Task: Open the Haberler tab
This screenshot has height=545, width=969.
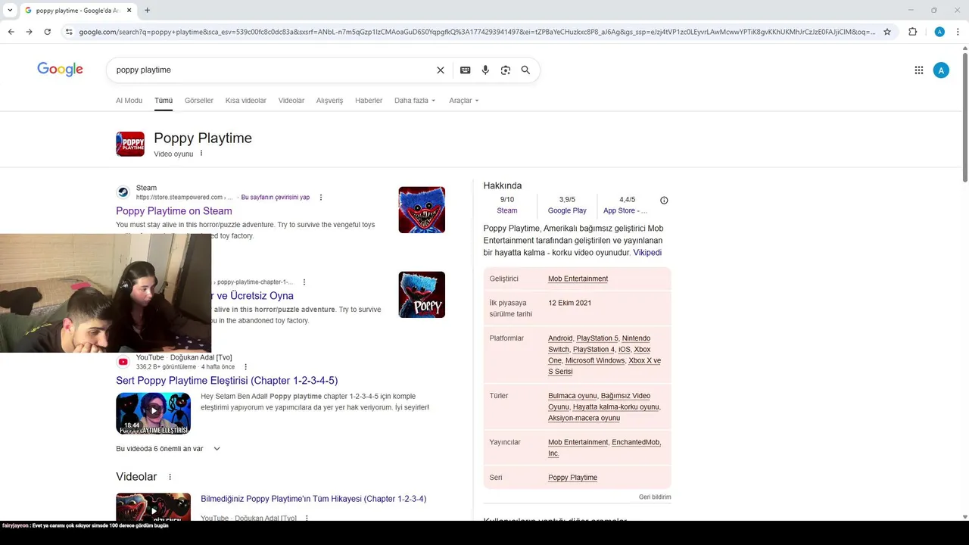Action: tap(369, 101)
